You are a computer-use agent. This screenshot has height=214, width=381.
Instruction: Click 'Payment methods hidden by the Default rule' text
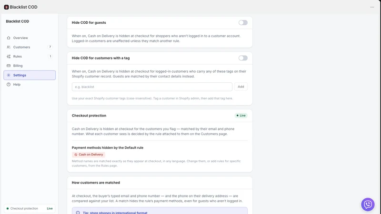108,147
